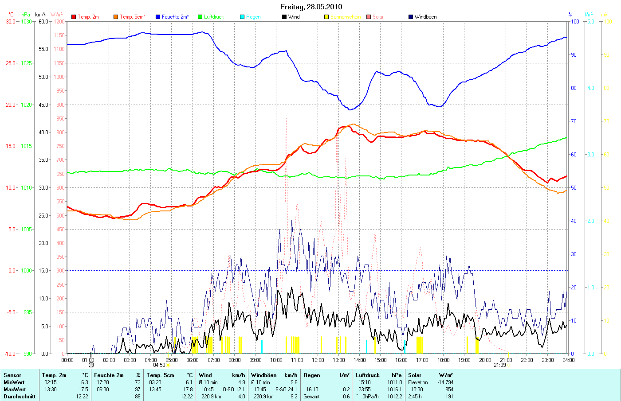Click the sunset marker at 21:09
Viewport: 621px width, 401px height.
(x=508, y=365)
